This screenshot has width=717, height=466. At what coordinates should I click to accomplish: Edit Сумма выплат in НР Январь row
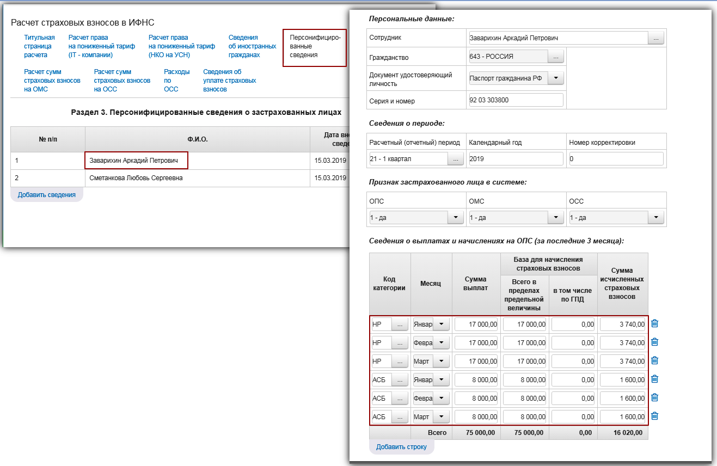[x=476, y=324]
